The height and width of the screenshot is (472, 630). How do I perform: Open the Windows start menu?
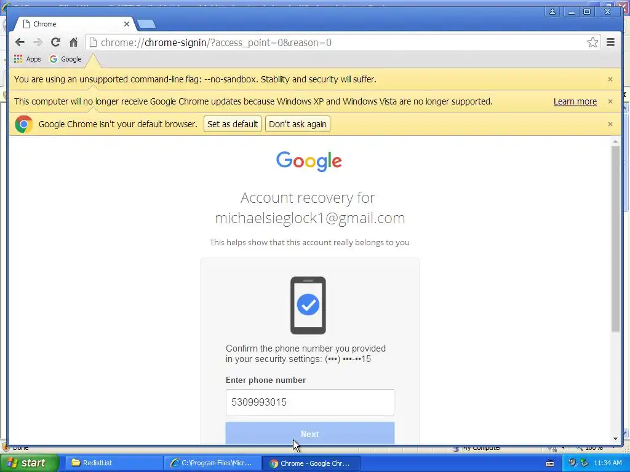pos(29,463)
